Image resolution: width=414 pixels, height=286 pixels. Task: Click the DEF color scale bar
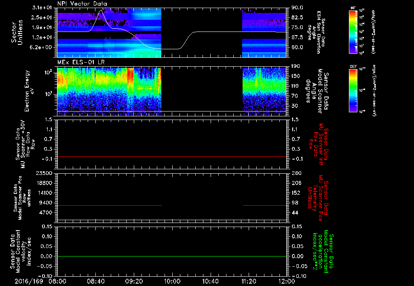click(353, 90)
